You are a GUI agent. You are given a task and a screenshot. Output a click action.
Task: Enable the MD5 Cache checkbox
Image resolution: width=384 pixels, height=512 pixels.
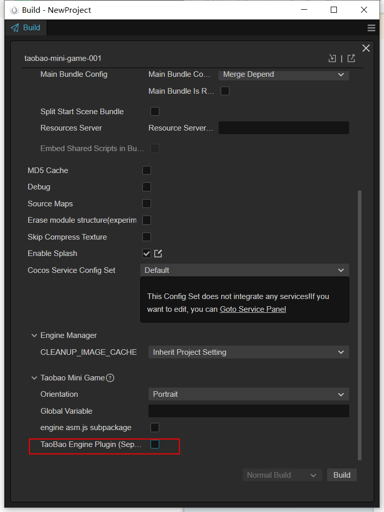tap(146, 170)
